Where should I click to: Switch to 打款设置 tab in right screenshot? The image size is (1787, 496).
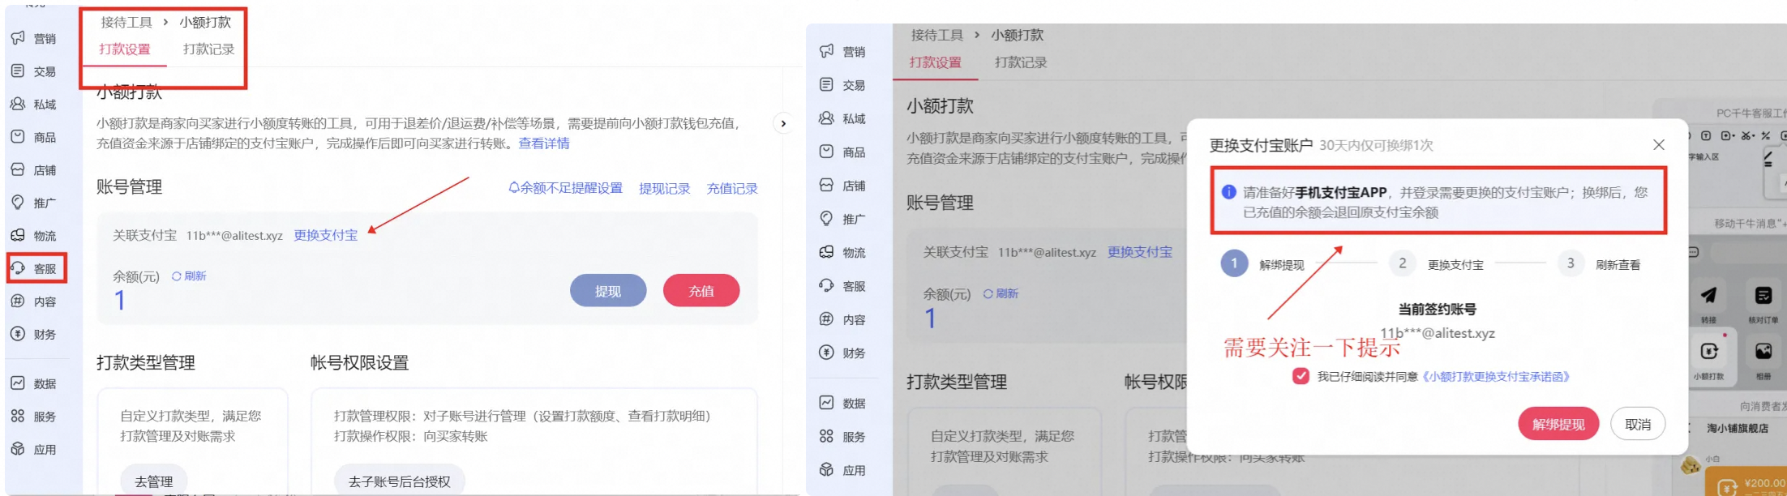[x=935, y=62]
